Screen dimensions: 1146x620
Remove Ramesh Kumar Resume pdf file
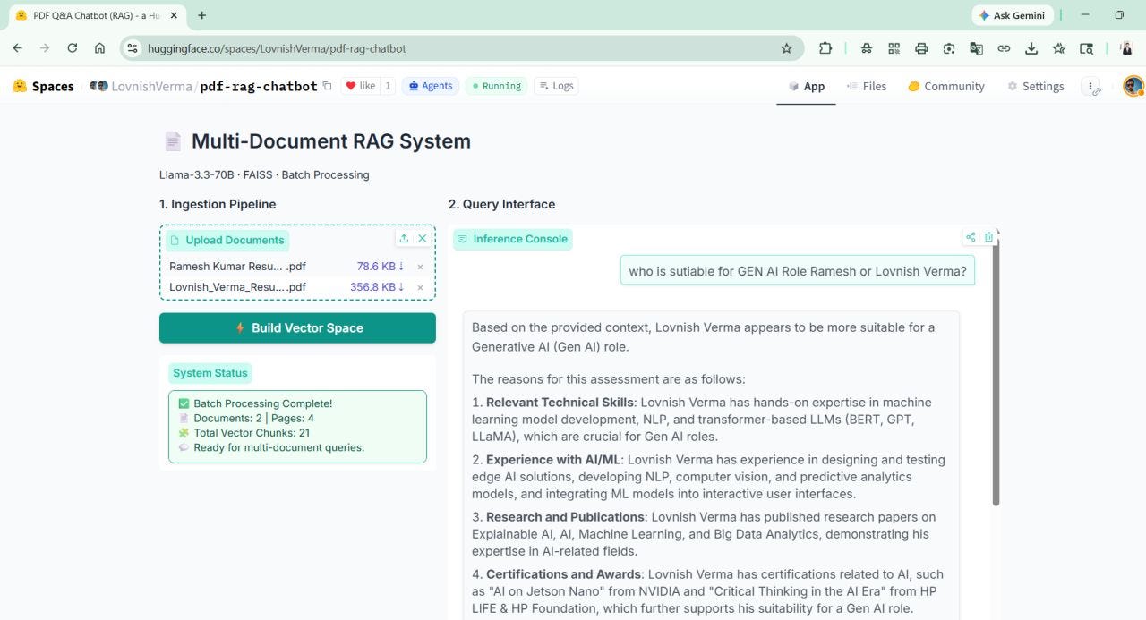pyautogui.click(x=420, y=267)
